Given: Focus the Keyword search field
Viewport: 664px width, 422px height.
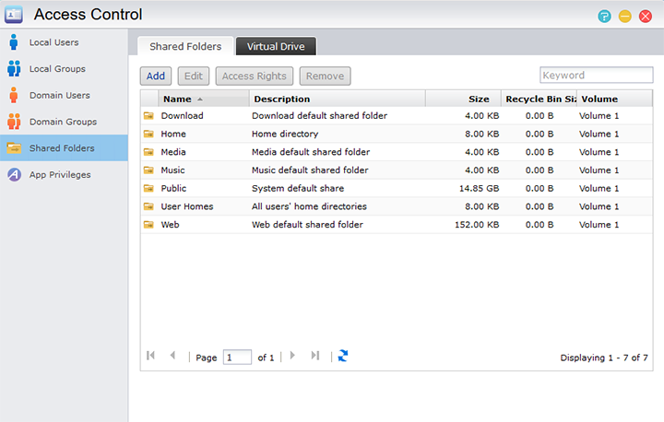Looking at the screenshot, I should 589,76.
